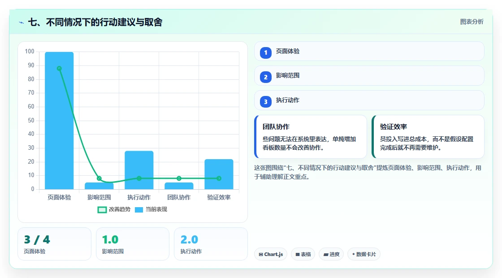502x278 pixels.
Task: Click the 执行动作 bar in the chart
Action: [x=139, y=170]
